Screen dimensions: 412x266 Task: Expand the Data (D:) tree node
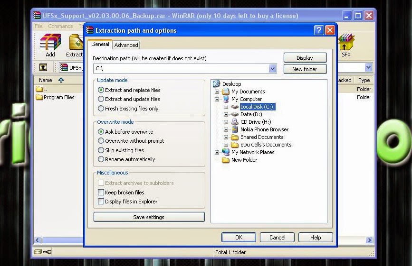click(x=226, y=115)
